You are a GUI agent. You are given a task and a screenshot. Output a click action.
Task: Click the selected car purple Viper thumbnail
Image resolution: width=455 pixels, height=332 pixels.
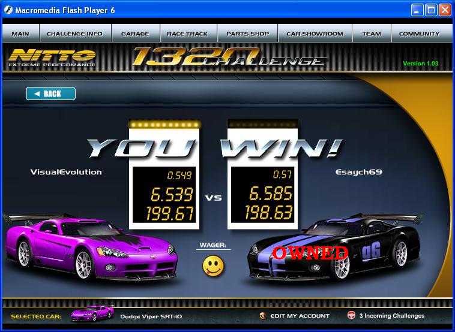coord(92,313)
